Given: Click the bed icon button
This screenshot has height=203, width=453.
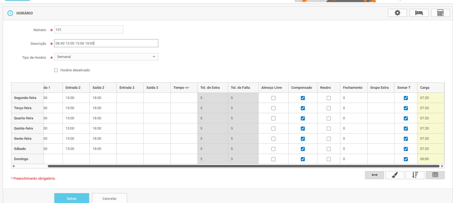Looking at the screenshot, I should click(x=419, y=13).
